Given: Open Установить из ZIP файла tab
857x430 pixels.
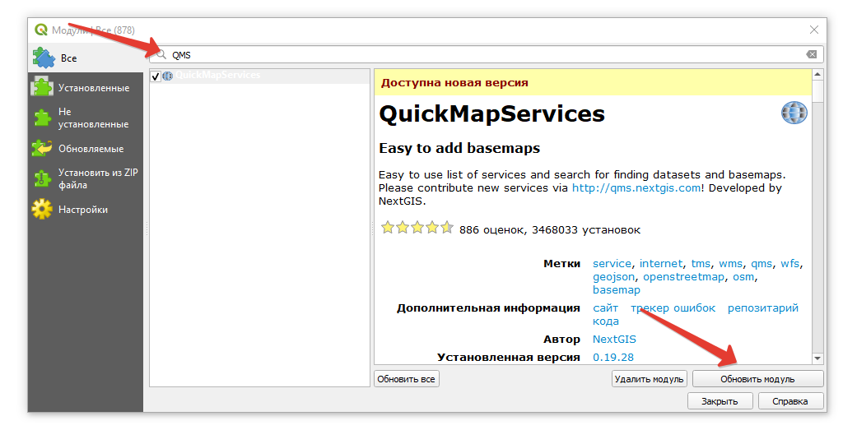Looking at the screenshot, I should (86, 178).
